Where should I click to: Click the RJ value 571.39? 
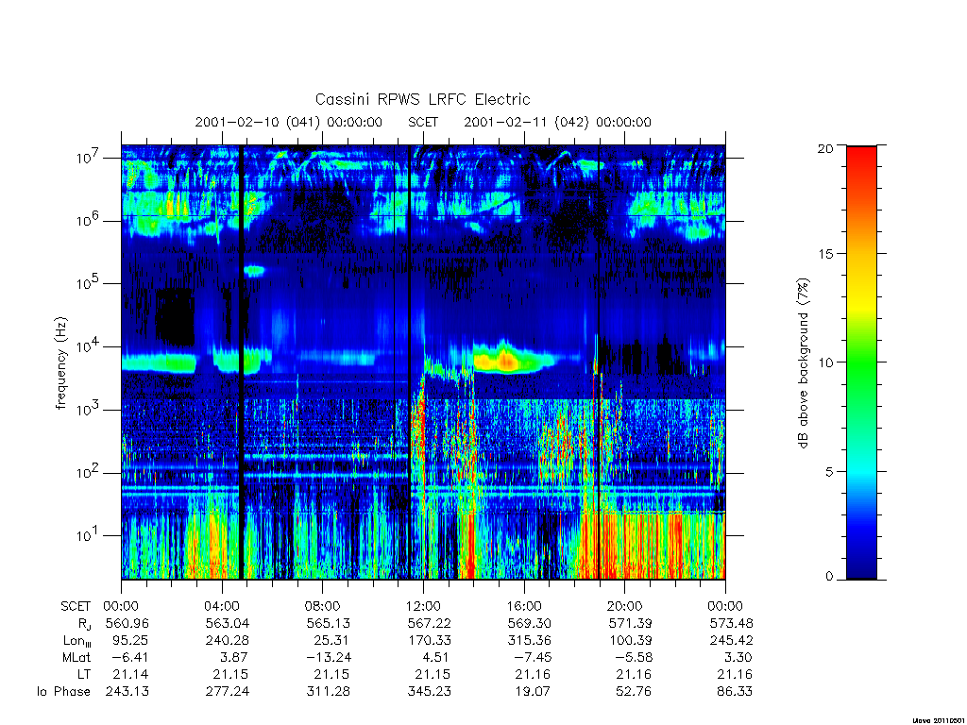click(630, 623)
